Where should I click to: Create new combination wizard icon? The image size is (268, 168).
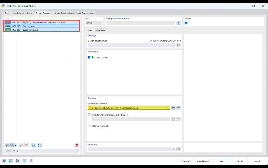(173, 108)
